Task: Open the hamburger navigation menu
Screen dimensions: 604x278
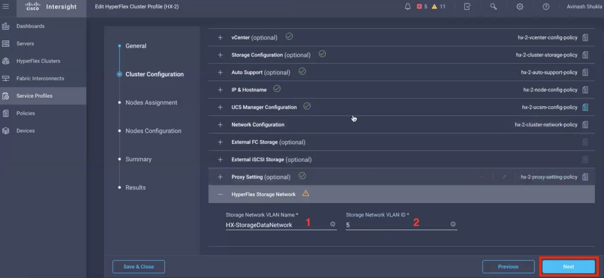Action: click(6, 7)
